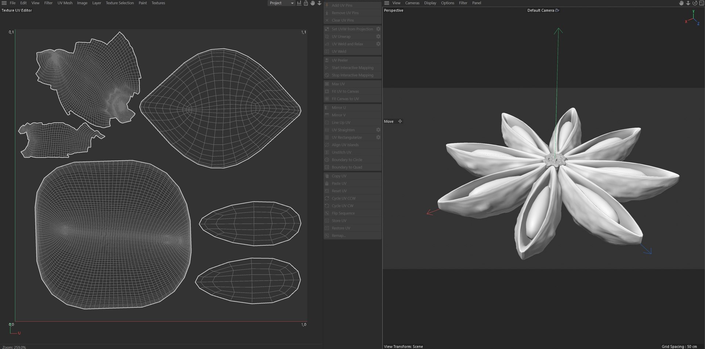
Task: Click Fit UV to Canvas icon
Action: 327,91
